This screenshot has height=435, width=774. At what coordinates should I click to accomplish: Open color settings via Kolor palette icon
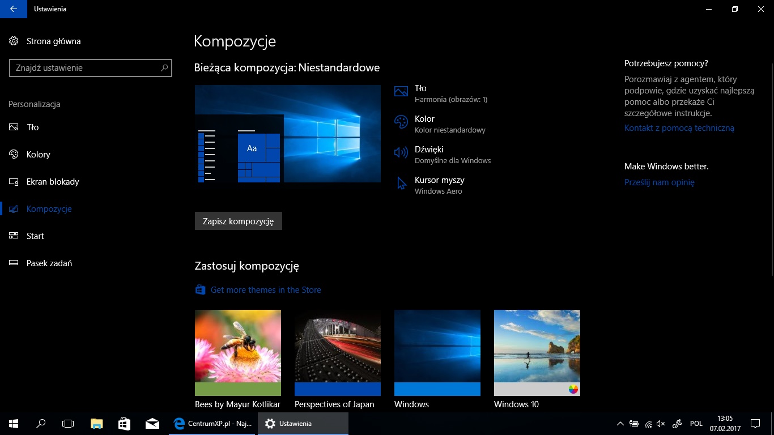[401, 122]
